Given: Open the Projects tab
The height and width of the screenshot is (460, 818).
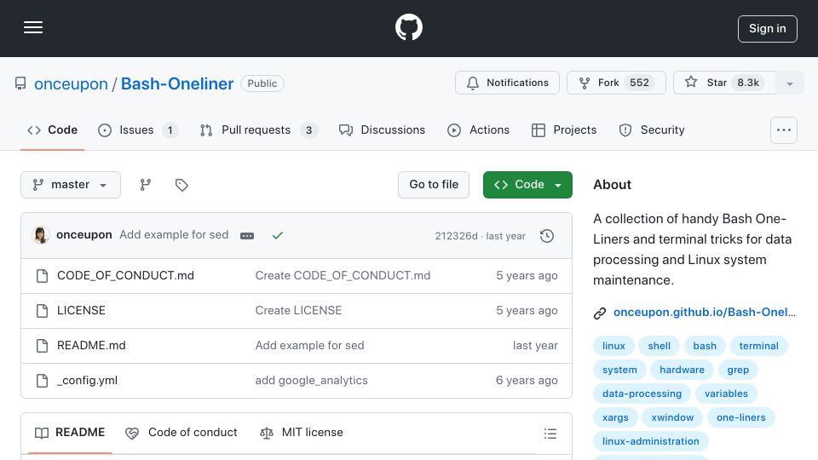Looking at the screenshot, I should point(563,129).
